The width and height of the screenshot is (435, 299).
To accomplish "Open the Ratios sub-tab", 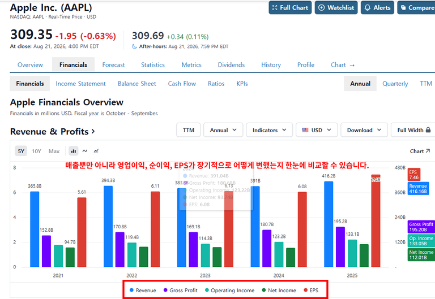I will pyautogui.click(x=216, y=84).
